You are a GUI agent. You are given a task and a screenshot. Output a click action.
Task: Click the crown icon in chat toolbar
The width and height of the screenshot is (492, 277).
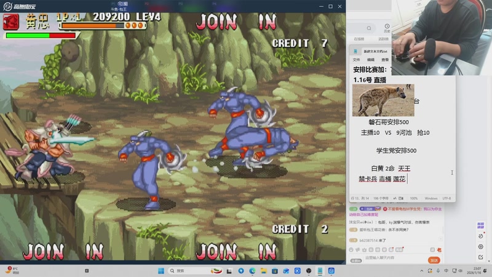364,250
